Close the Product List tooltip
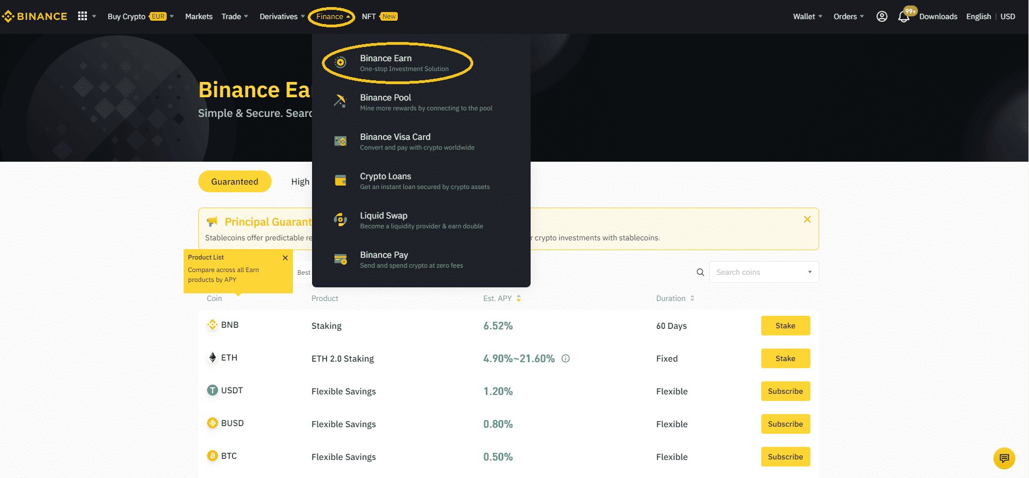The height and width of the screenshot is (478, 1029). 285,258
